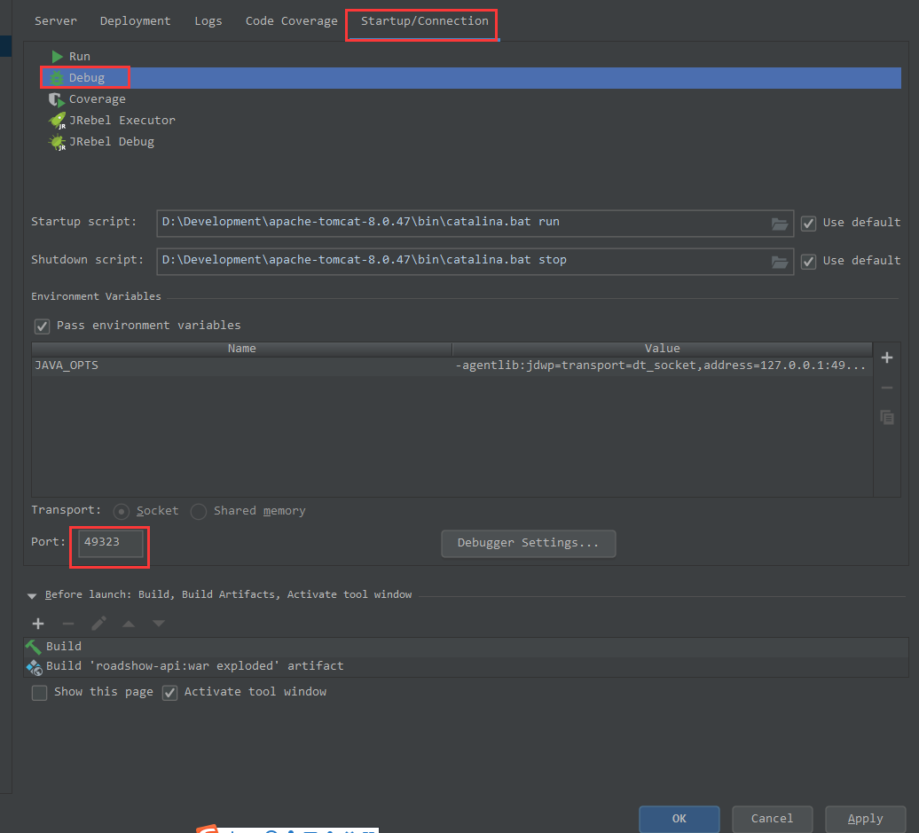
Task: Select the JRebel Debug mode
Action: (x=111, y=141)
